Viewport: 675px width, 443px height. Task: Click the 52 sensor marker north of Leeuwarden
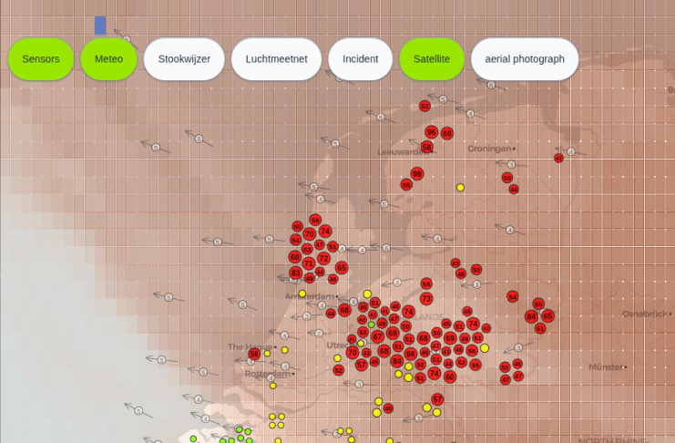424,106
